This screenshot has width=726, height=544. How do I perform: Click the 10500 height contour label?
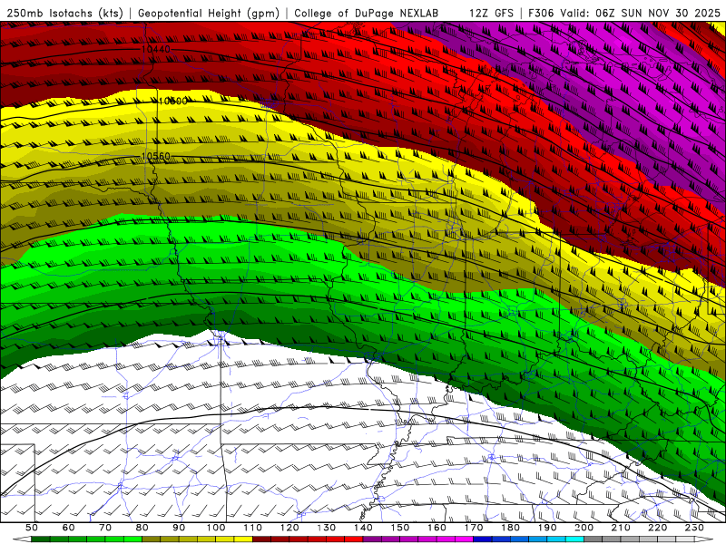(x=172, y=101)
